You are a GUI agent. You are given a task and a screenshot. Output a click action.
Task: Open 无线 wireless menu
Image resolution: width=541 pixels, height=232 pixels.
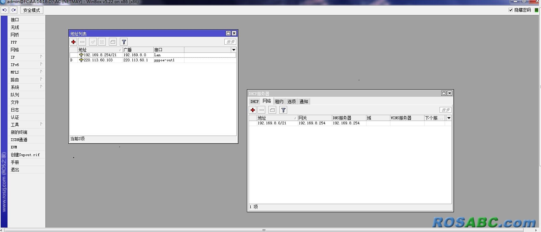pos(27,27)
